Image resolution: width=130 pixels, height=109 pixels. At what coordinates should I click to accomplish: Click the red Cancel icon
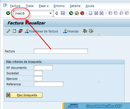82,13
